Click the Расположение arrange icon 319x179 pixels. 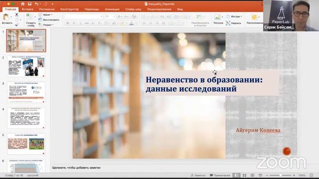coord(254,17)
